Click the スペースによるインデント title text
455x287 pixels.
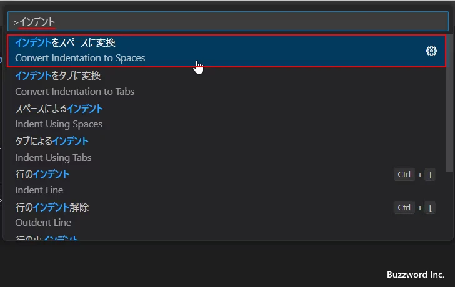pos(59,109)
